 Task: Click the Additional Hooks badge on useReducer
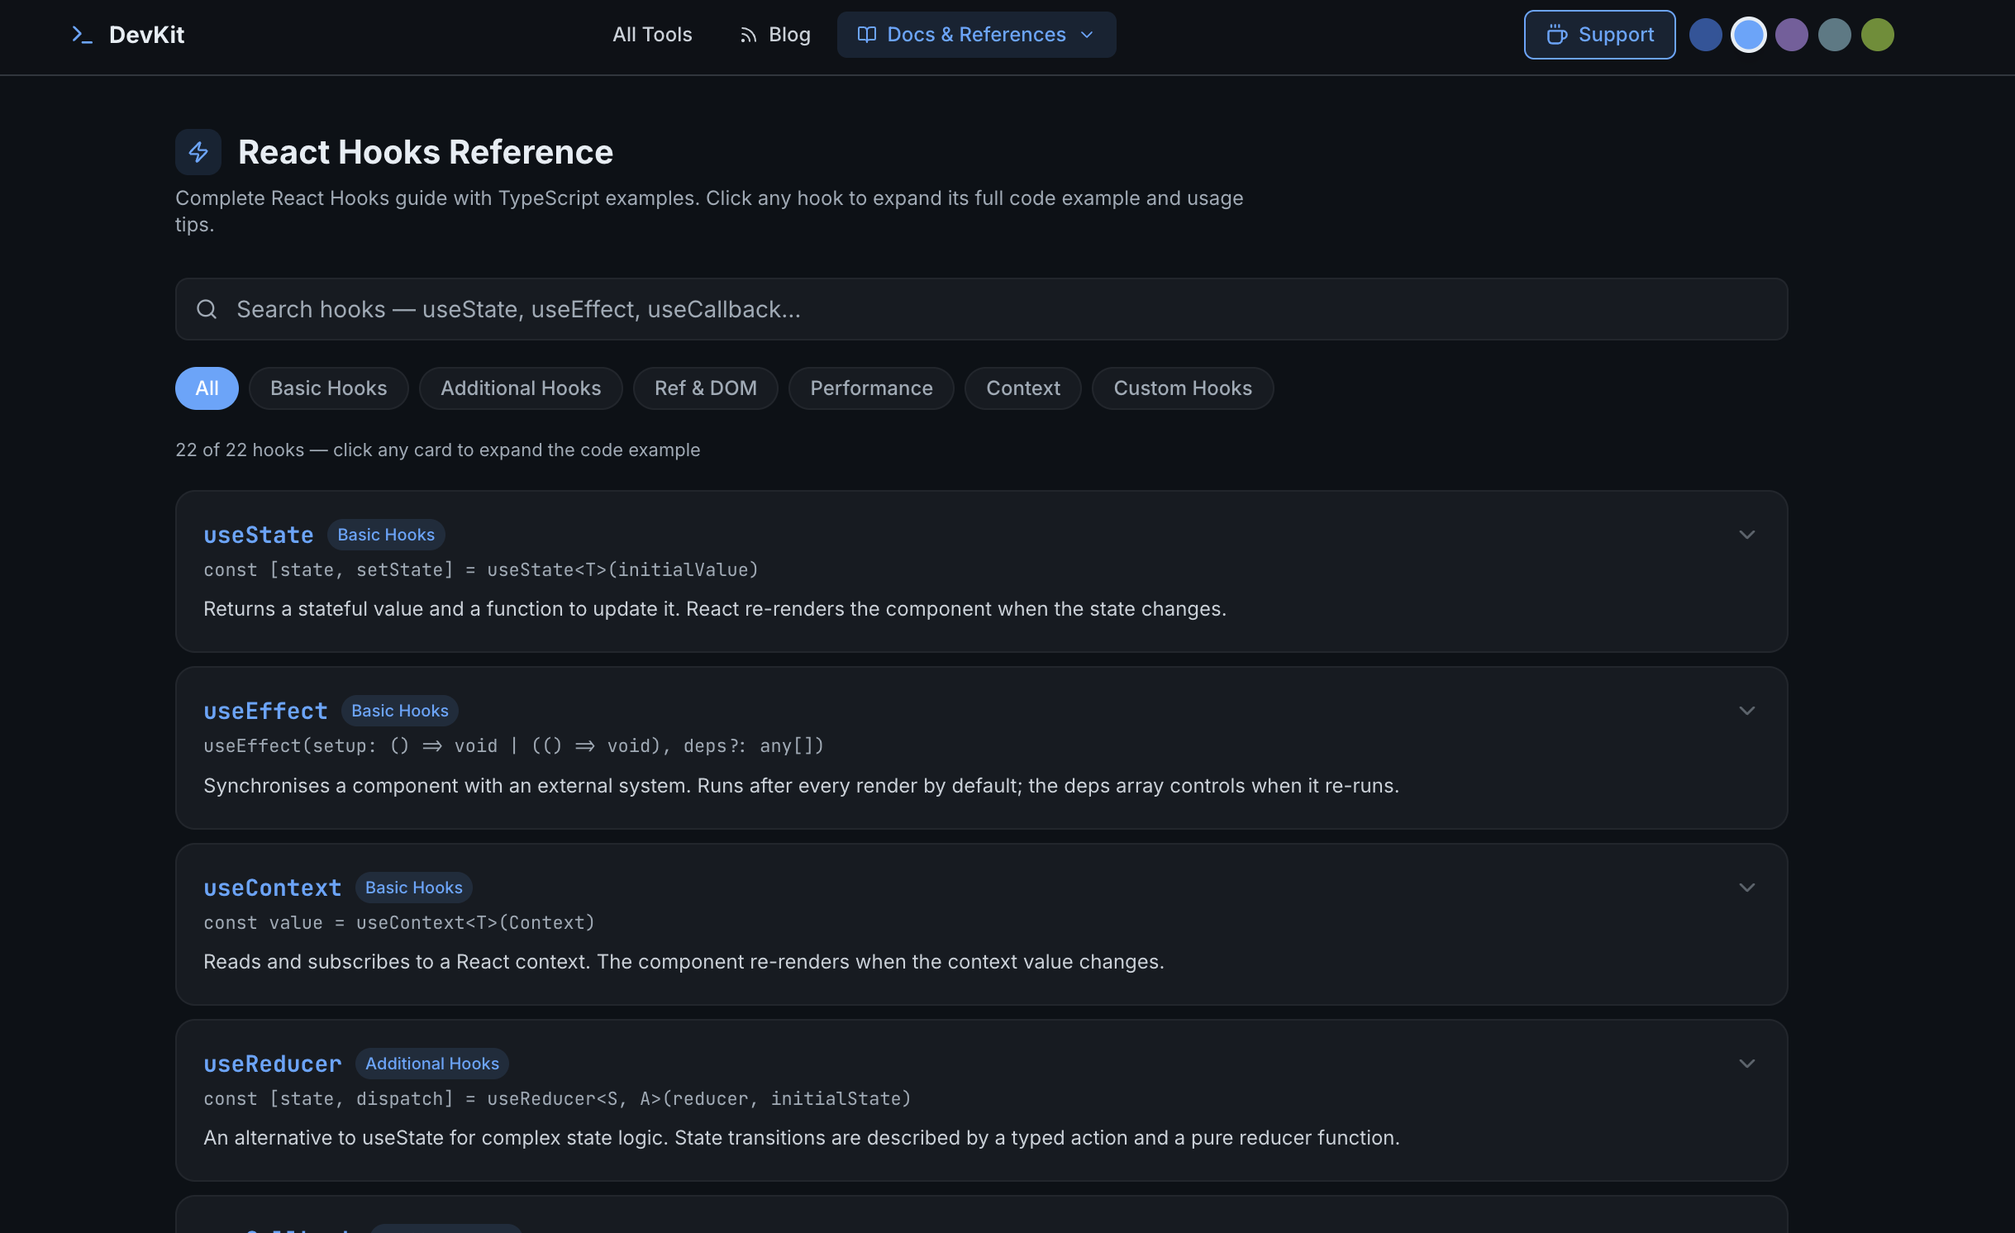(x=431, y=1064)
